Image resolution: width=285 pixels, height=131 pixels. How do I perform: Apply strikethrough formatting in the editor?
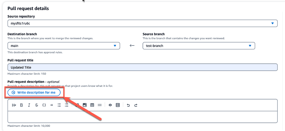[x=37, y=105]
